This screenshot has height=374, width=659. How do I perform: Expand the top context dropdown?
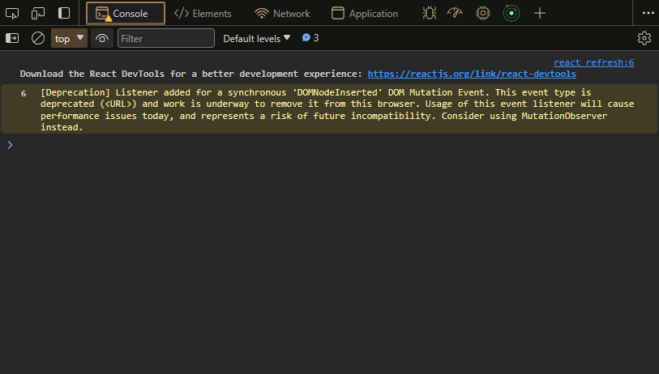coord(69,38)
